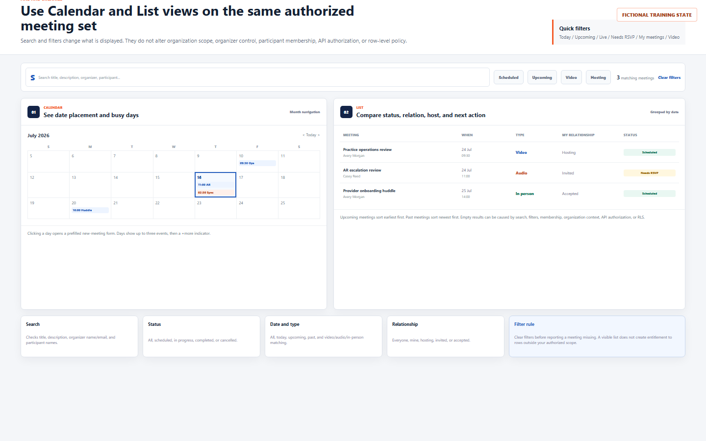The width and height of the screenshot is (706, 441).
Task: Click the July 2026 month title
Action: pos(38,136)
